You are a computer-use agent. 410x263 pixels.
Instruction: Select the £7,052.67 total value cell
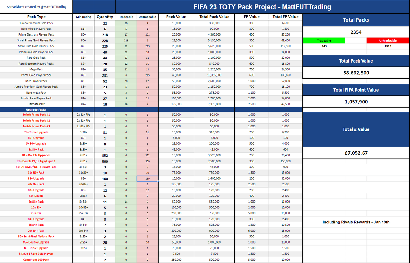click(x=356, y=153)
